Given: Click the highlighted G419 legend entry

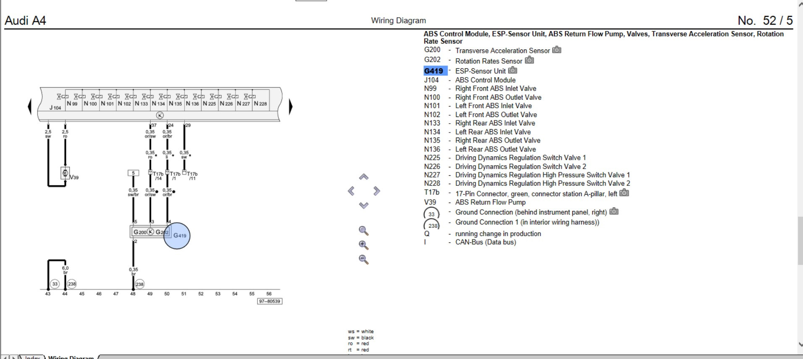Looking at the screenshot, I should click(433, 71).
